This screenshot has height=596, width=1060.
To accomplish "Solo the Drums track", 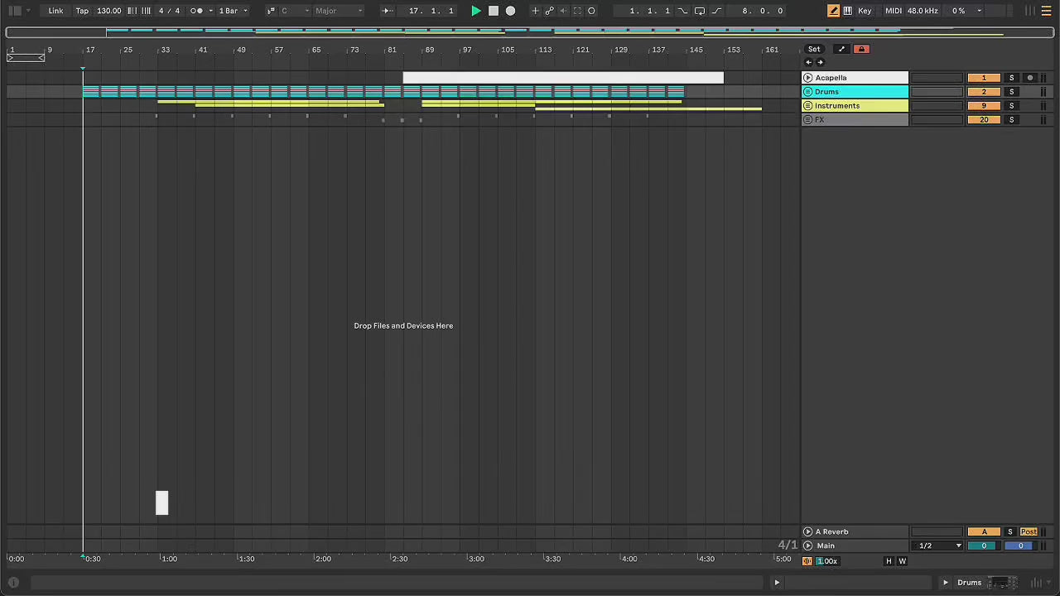I will coord(1011,92).
